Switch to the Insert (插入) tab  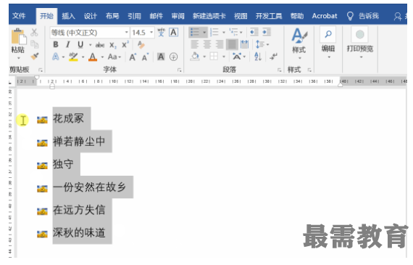click(68, 16)
